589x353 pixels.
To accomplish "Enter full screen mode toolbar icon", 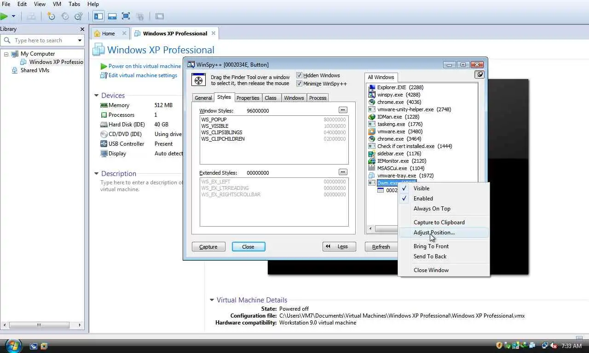I will pyautogui.click(x=126, y=16).
